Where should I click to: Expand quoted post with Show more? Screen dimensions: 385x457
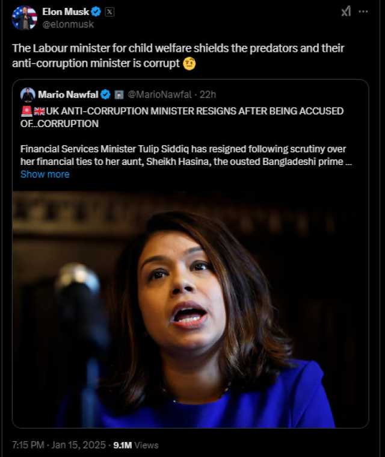[x=45, y=174]
